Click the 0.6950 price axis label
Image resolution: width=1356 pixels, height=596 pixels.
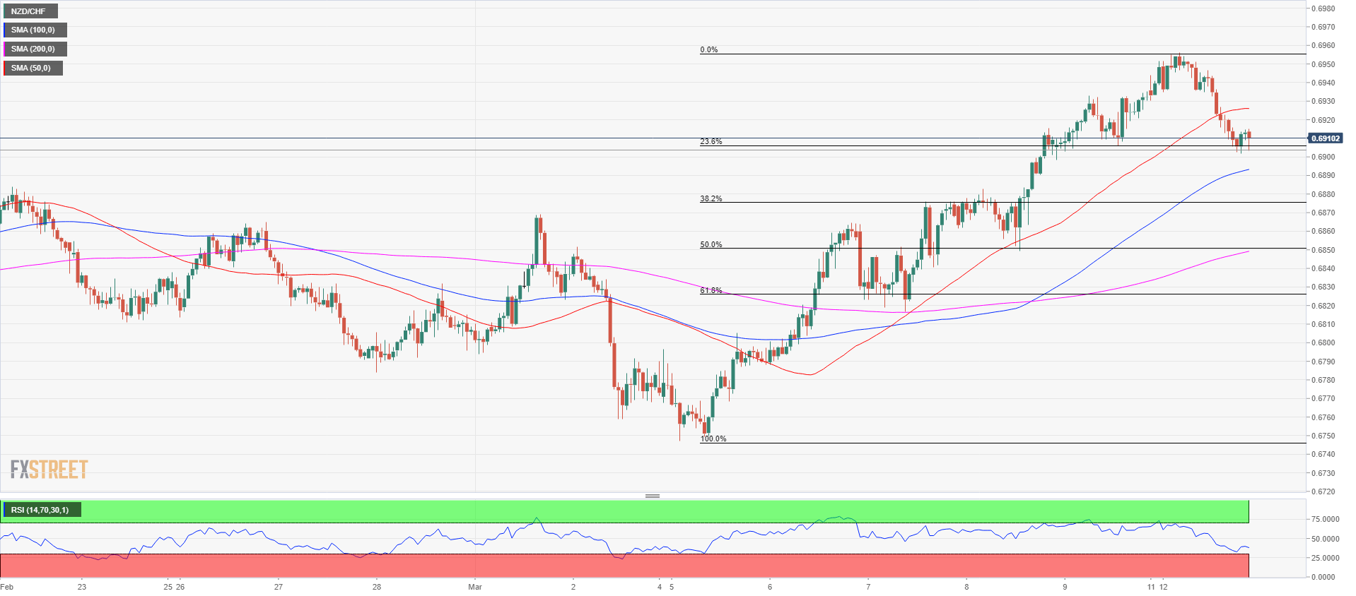click(1323, 64)
